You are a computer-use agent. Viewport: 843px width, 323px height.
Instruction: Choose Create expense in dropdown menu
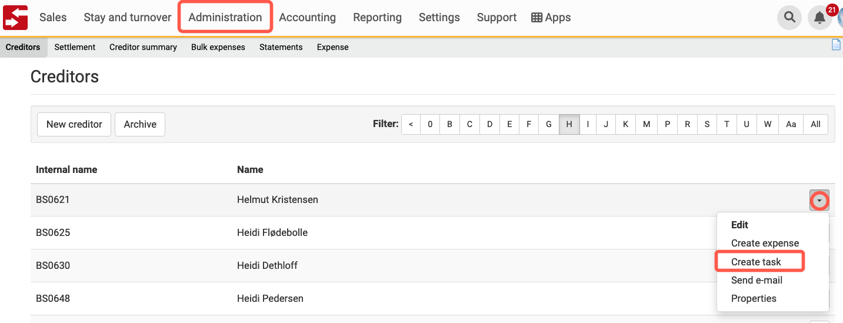click(x=765, y=243)
